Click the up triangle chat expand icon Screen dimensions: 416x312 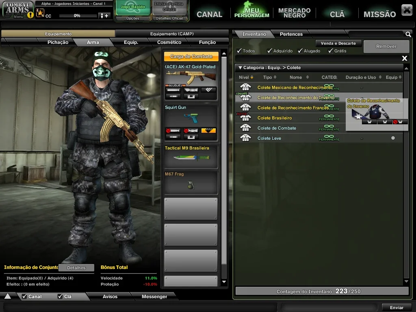coord(8,296)
